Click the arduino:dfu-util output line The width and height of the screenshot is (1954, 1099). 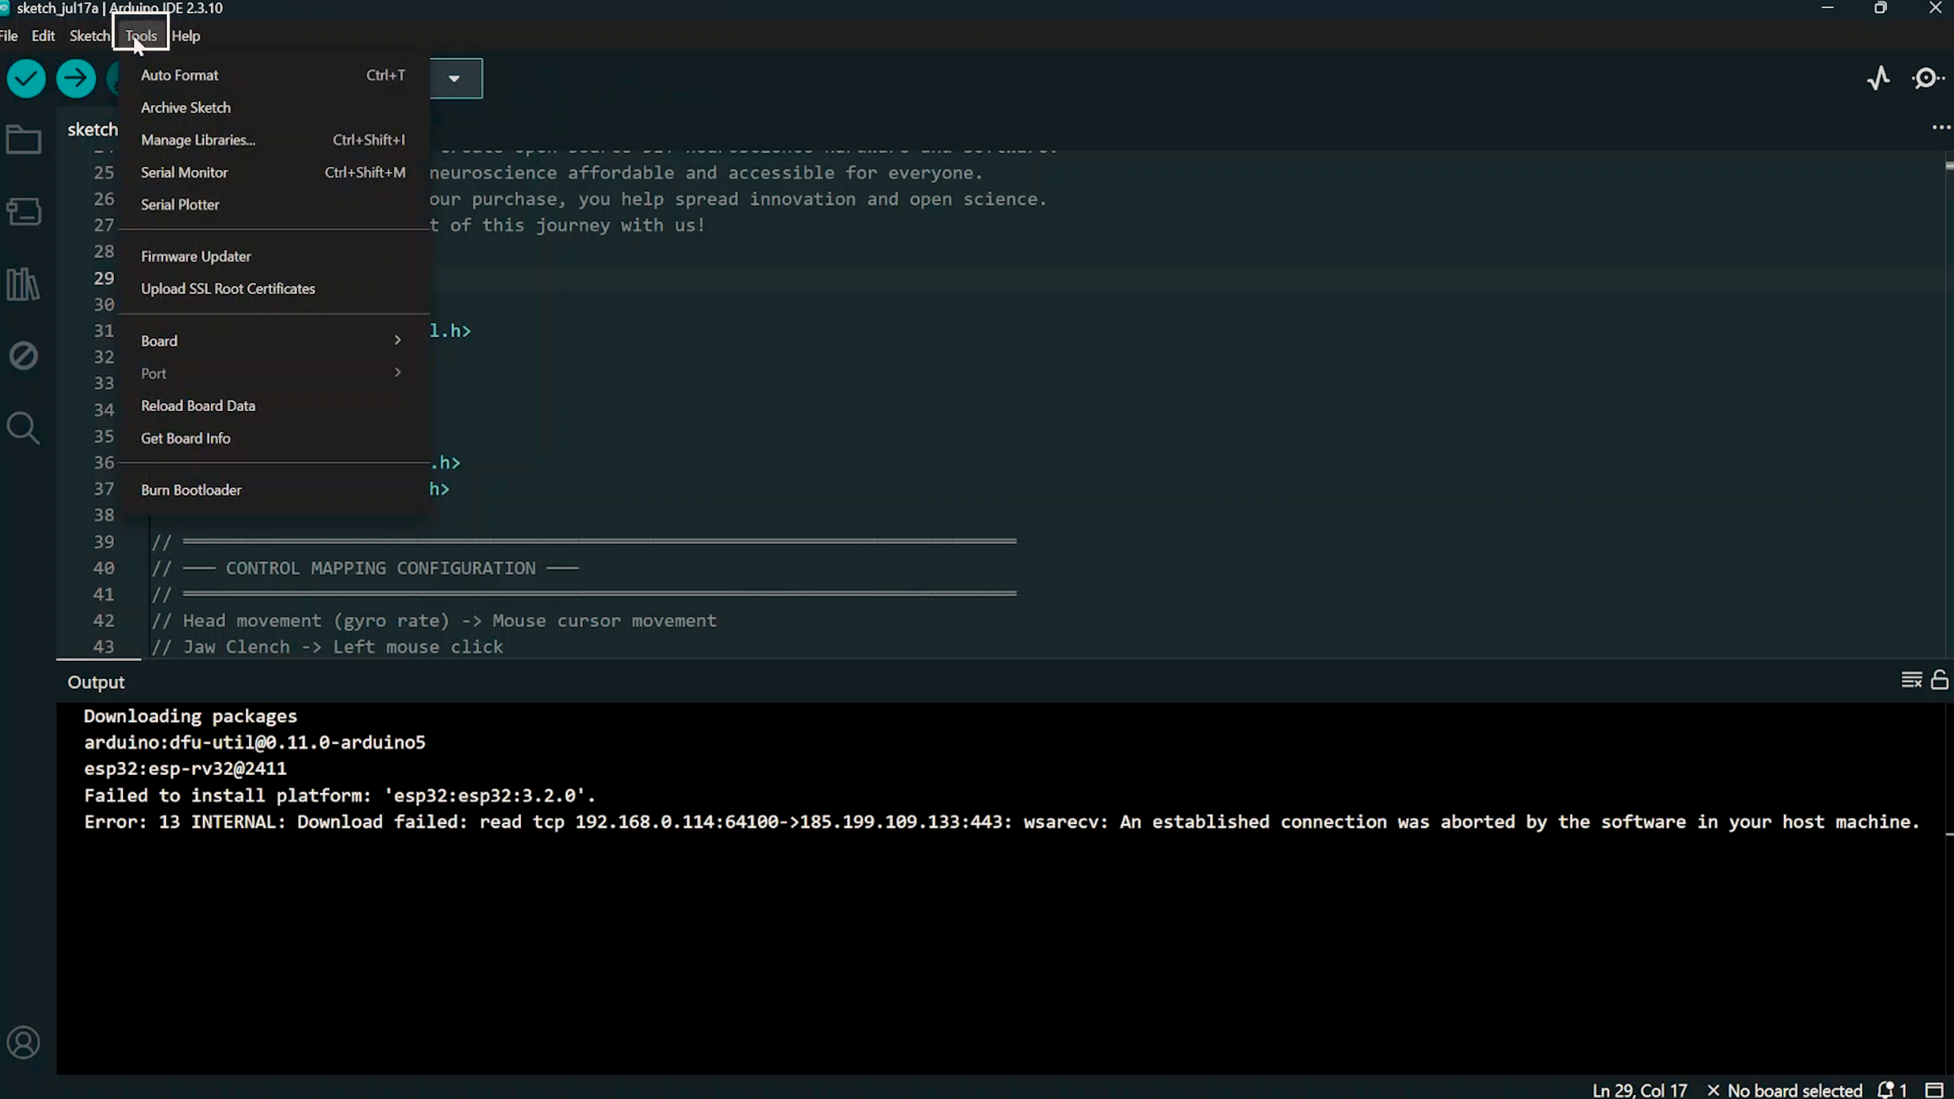[255, 742]
